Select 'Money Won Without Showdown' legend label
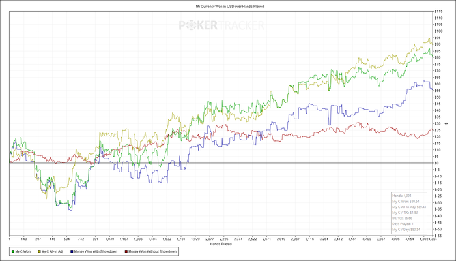This screenshot has height=261, width=456. click(152, 251)
